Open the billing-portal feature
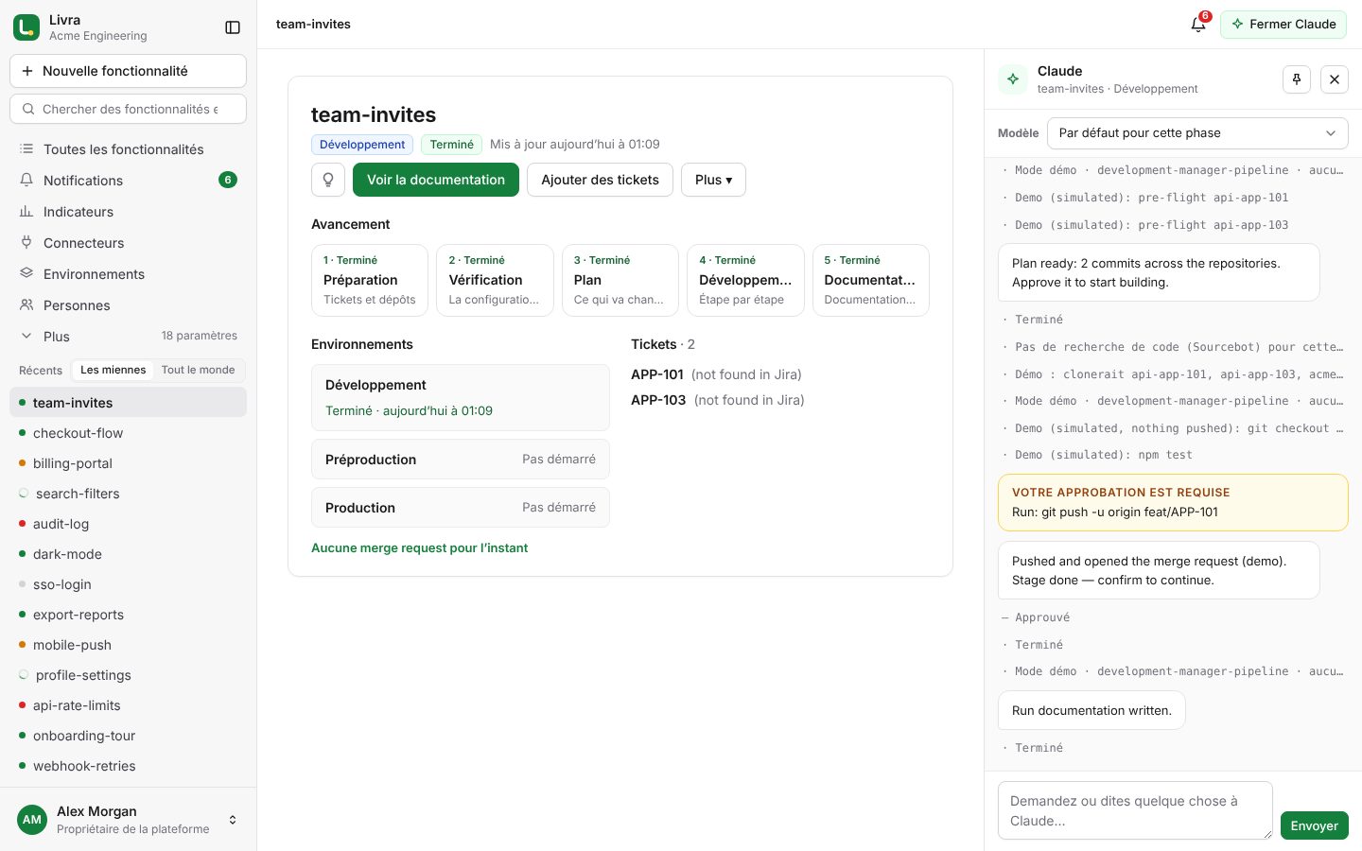The height and width of the screenshot is (851, 1362). click(128, 463)
